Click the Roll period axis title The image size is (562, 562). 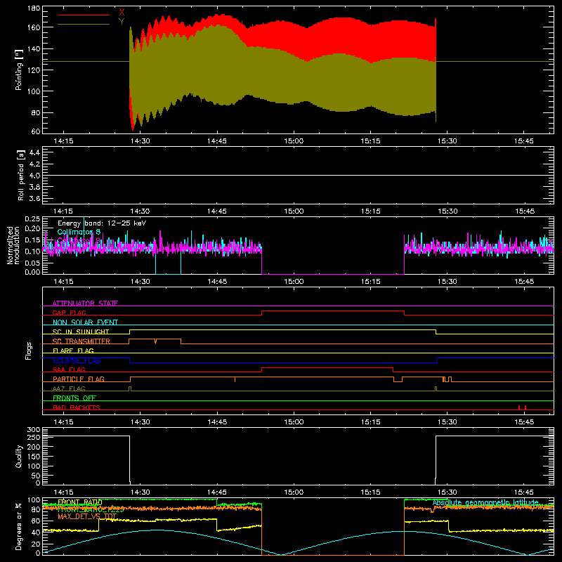pos(21,175)
